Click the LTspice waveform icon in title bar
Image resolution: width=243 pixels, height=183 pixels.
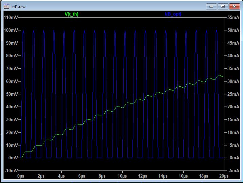(6, 6)
